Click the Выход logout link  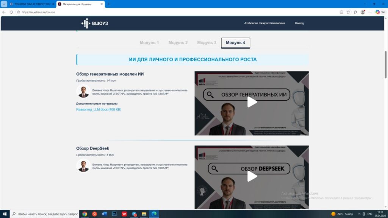[x=299, y=23]
